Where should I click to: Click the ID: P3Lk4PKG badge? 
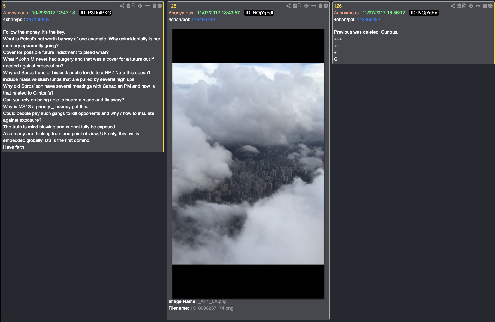point(95,13)
